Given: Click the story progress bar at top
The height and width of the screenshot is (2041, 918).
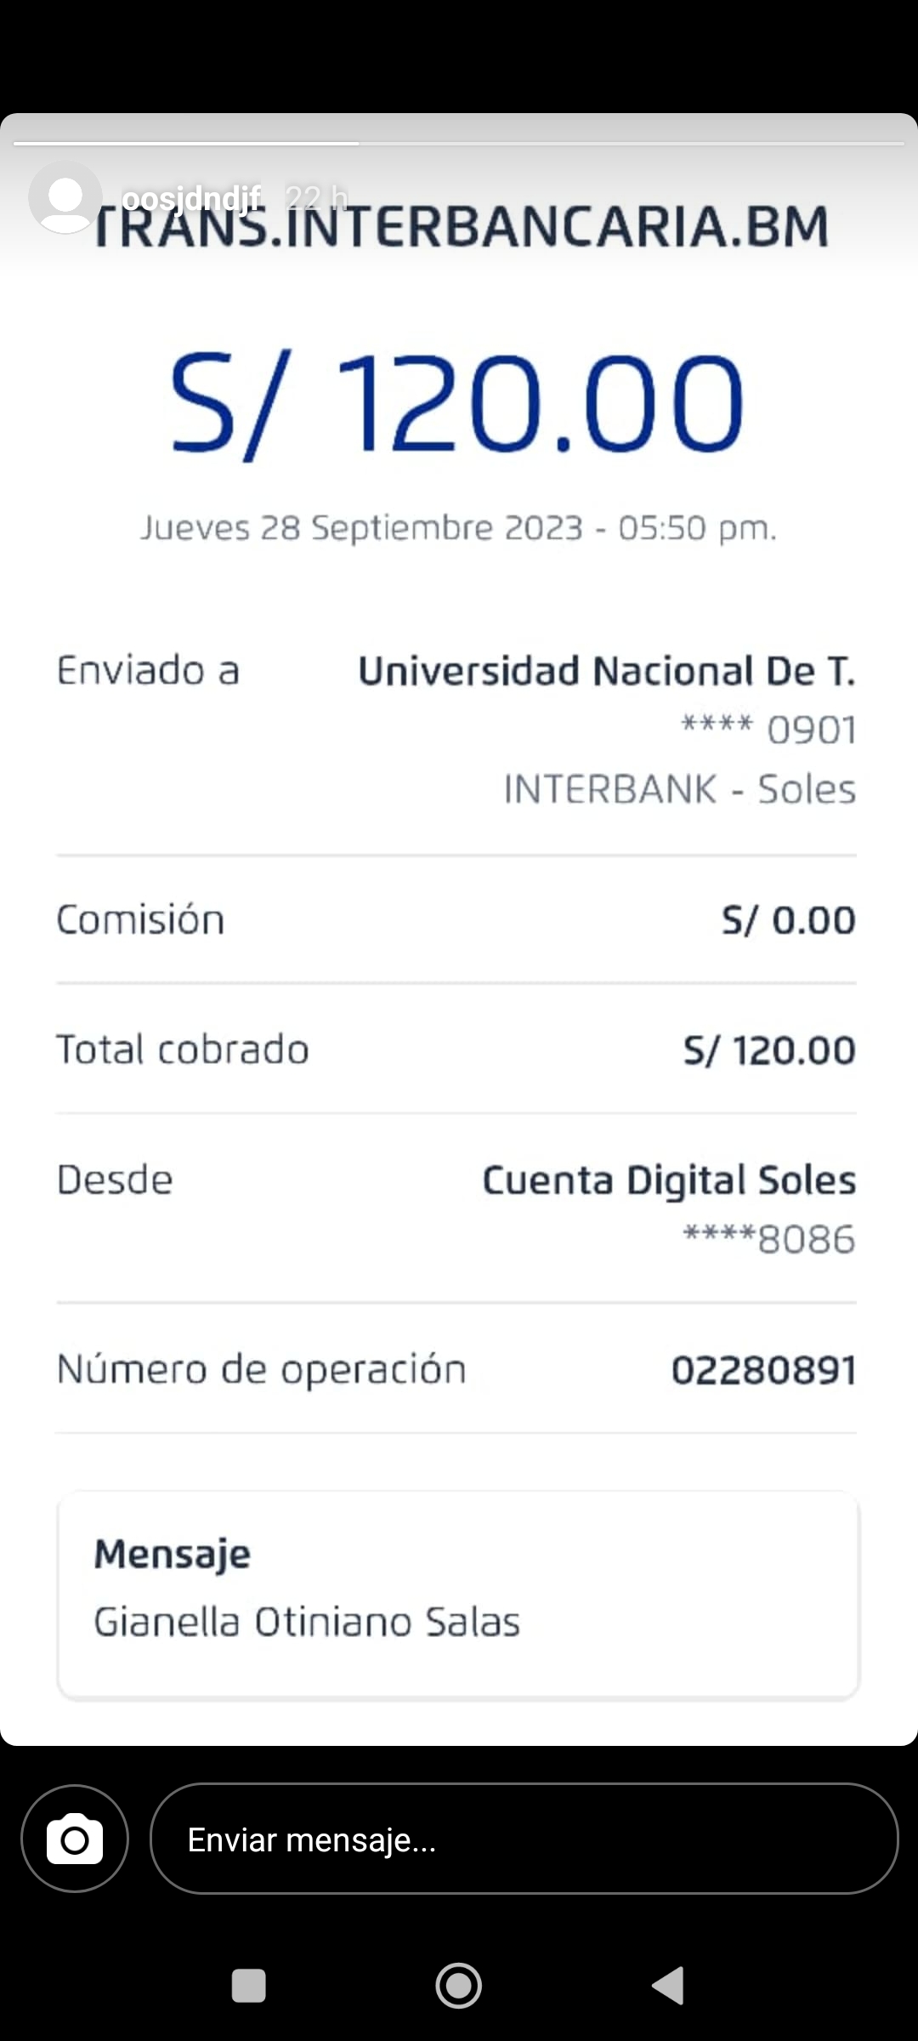Looking at the screenshot, I should click(459, 144).
